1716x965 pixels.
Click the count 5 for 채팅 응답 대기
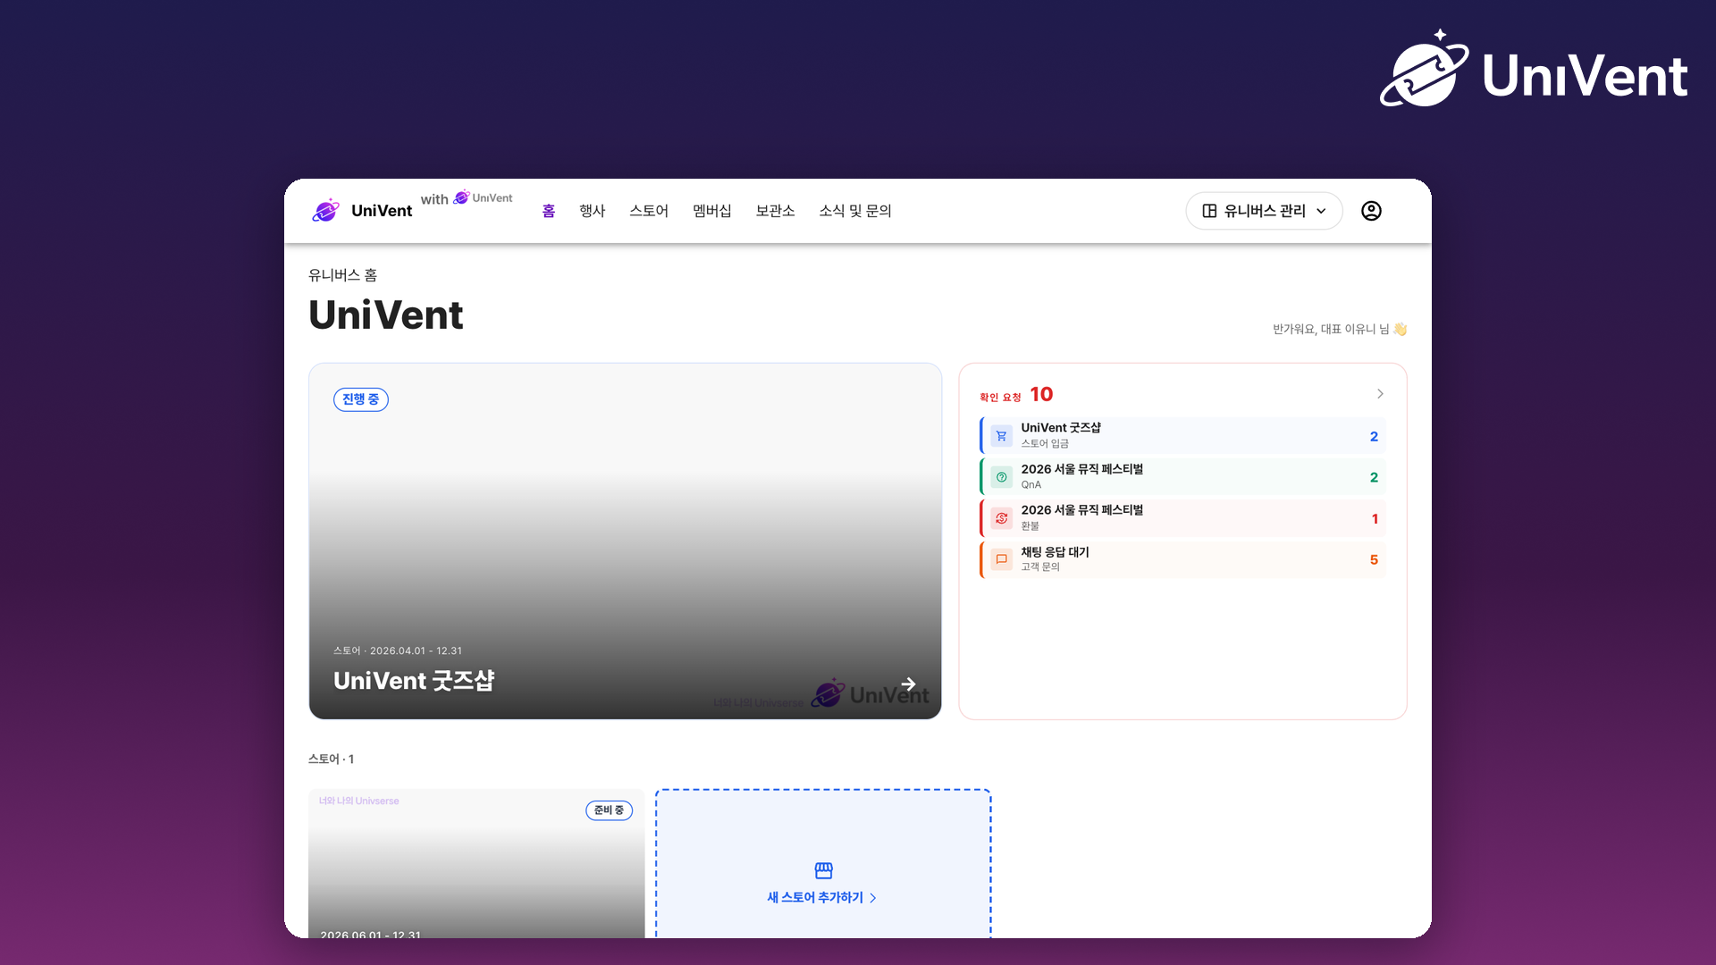pos(1374,560)
